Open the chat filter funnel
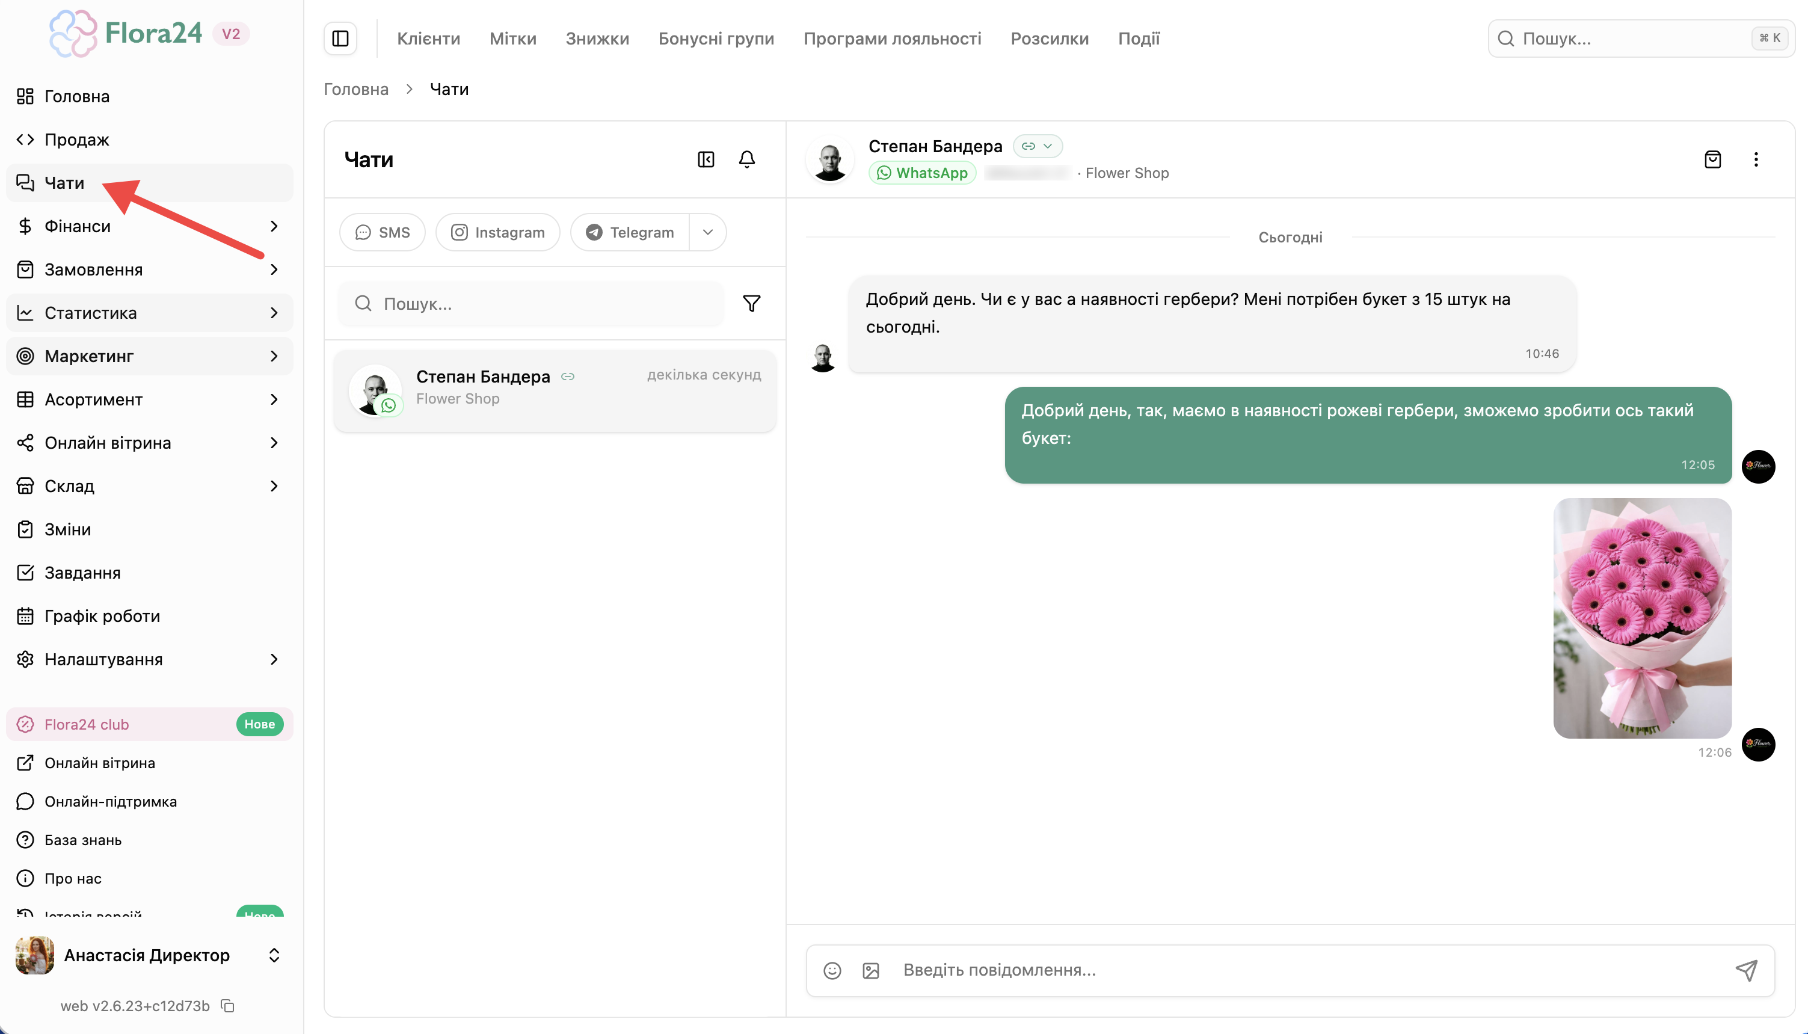Screen dimensions: 1808x1034 (x=751, y=304)
